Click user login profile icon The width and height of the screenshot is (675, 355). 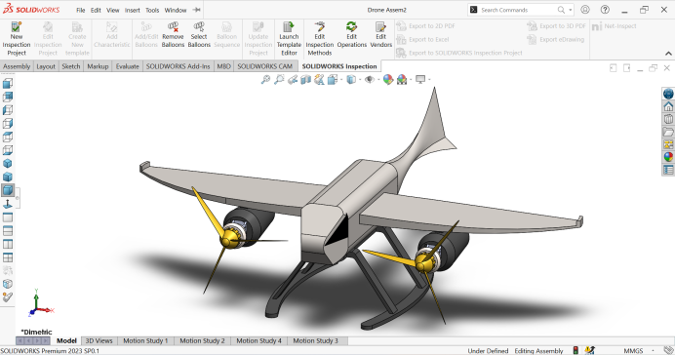[585, 10]
